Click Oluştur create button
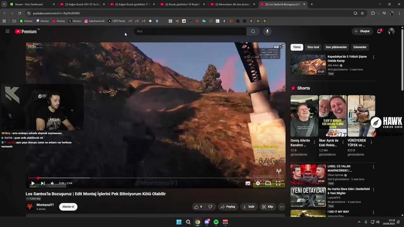The width and height of the screenshot is (404, 227). click(362, 31)
